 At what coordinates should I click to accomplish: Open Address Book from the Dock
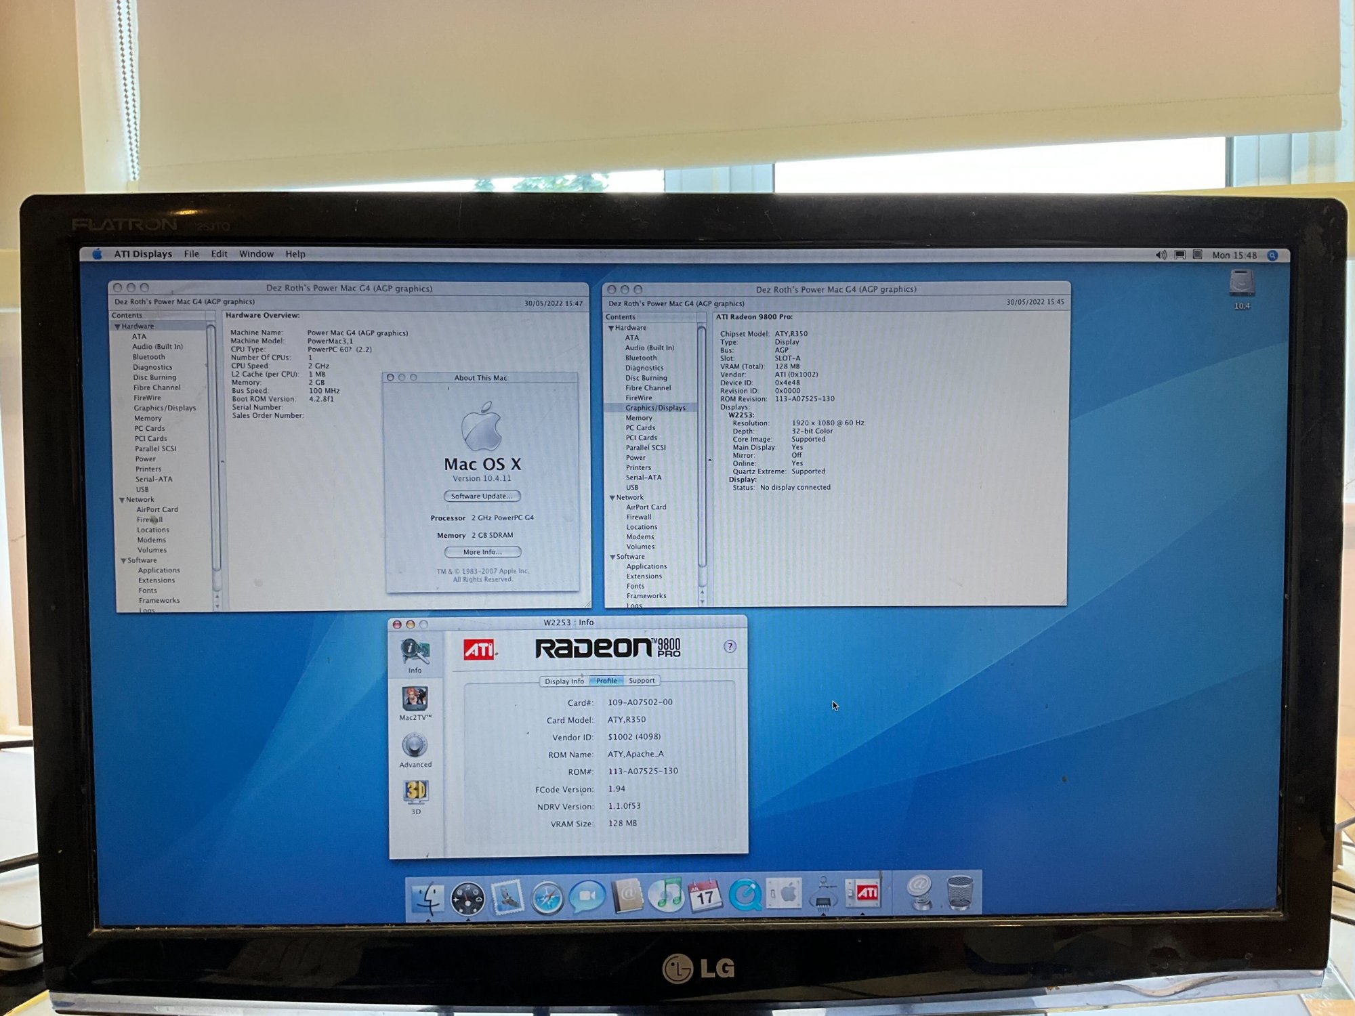(627, 895)
